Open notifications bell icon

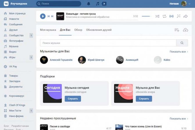coord(89,4)
